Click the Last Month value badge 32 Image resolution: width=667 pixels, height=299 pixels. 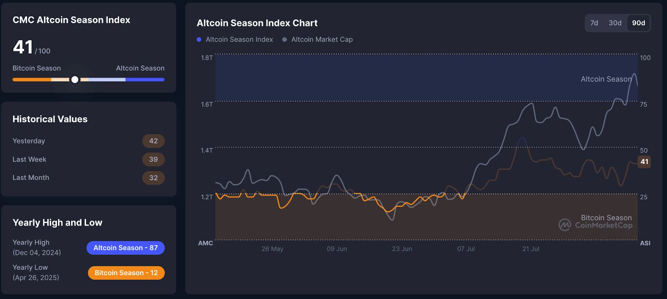[153, 178]
